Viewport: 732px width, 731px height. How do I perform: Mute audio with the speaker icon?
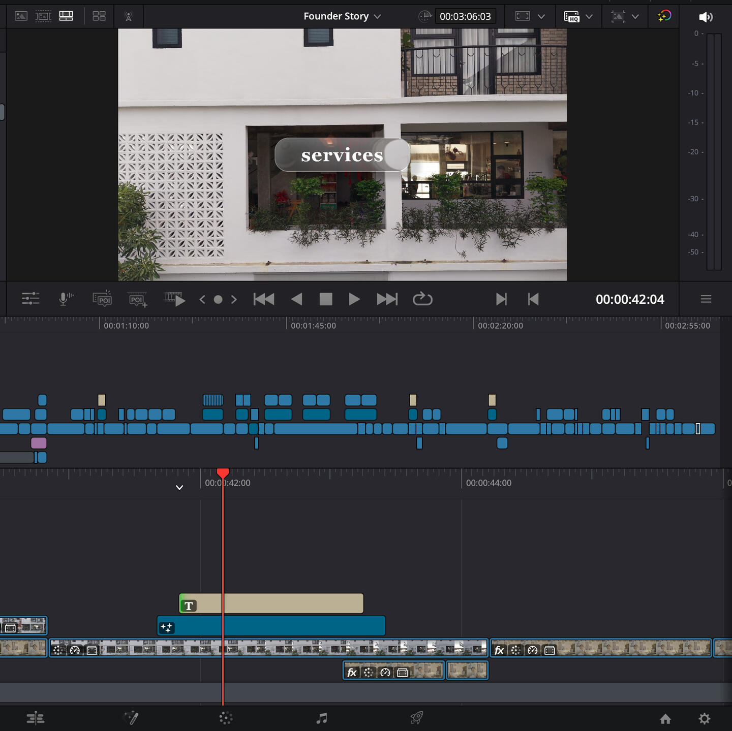pyautogui.click(x=706, y=17)
